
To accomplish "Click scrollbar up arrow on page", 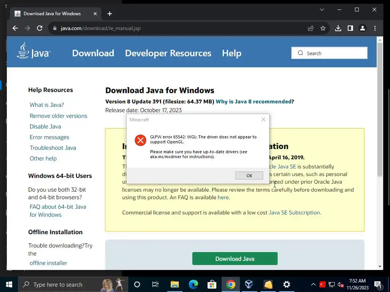I will [x=380, y=40].
